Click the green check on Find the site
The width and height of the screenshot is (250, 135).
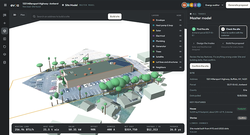click(x=194, y=29)
